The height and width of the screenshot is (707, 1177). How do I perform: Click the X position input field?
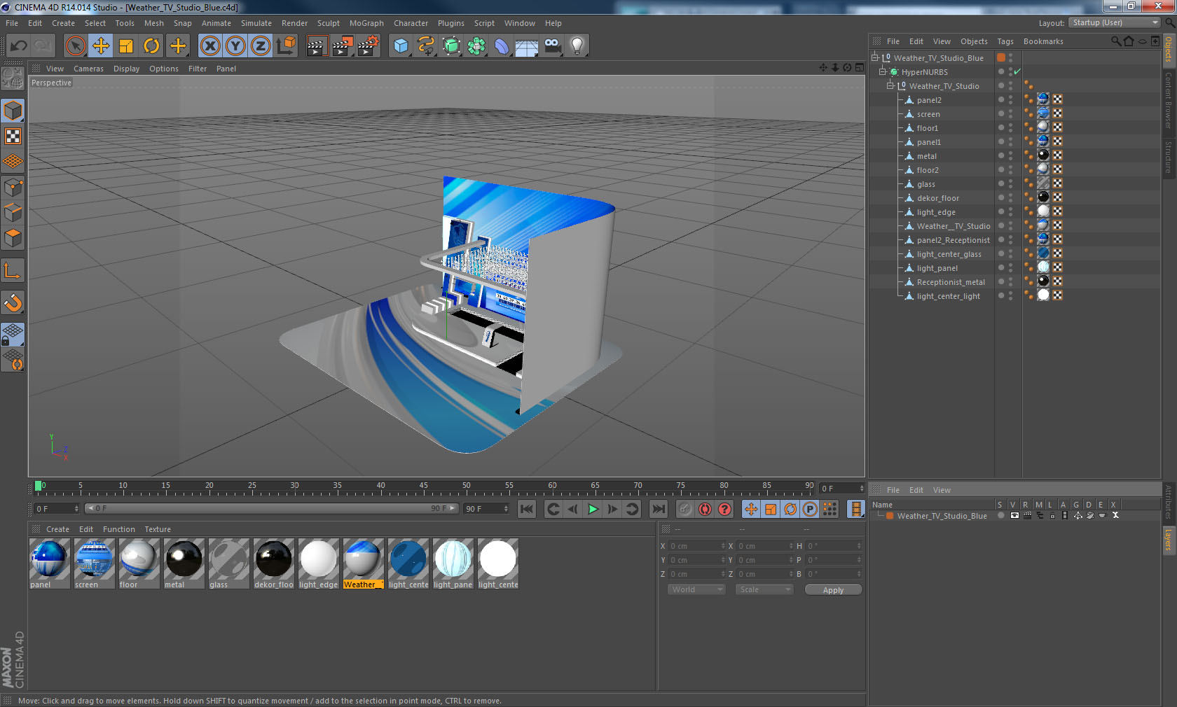tap(696, 546)
